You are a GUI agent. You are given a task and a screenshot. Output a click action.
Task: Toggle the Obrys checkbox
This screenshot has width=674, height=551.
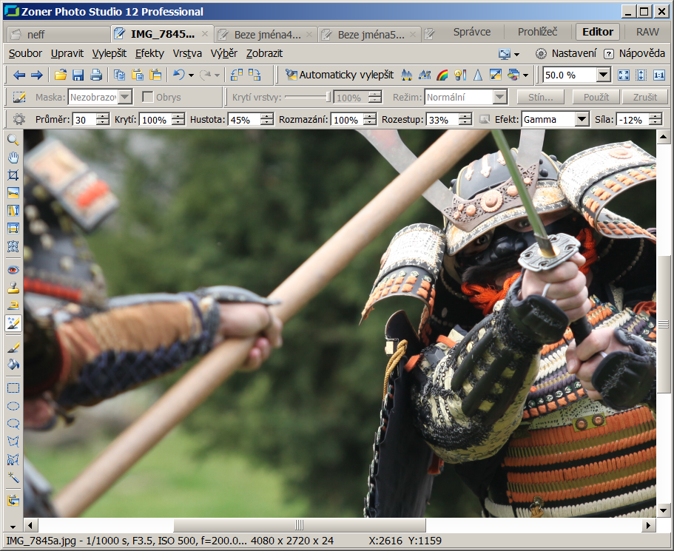pyautogui.click(x=148, y=98)
